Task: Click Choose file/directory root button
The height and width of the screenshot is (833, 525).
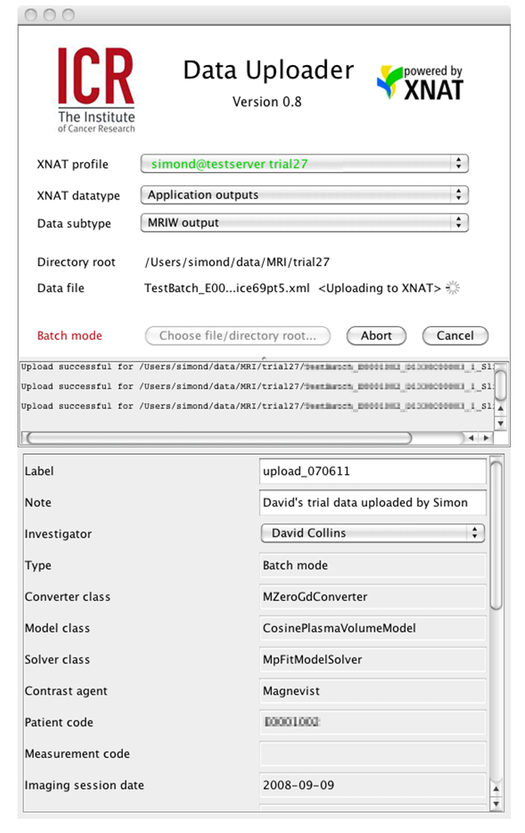Action: point(238,336)
